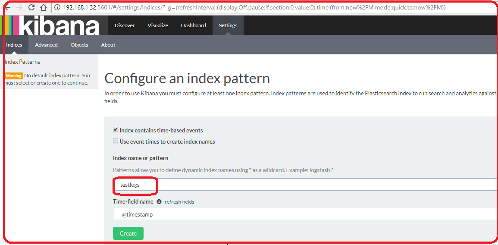Reload the page with the refresh icon

[x=31, y=7]
